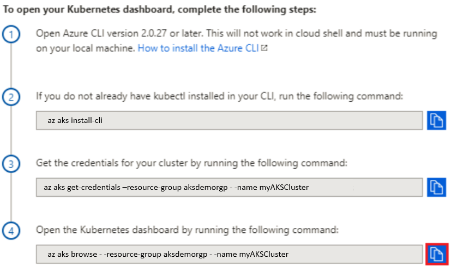
Task: Click external-link icon beside Azure CLI link
Action: [264, 48]
